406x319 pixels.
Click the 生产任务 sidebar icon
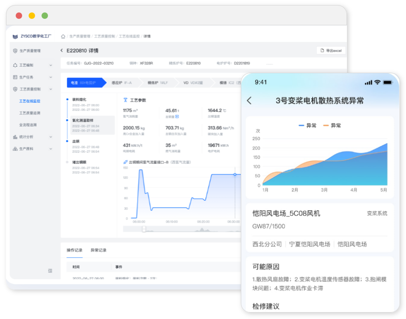tap(14, 78)
